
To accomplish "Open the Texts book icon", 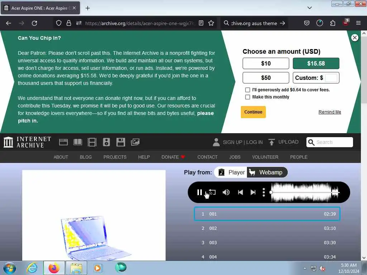I will (78, 142).
